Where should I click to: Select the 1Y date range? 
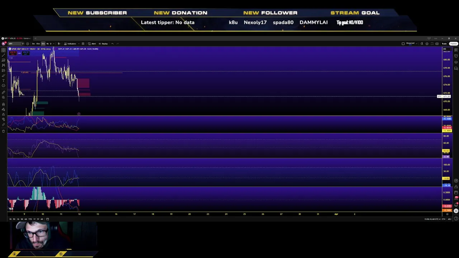tap(34, 219)
